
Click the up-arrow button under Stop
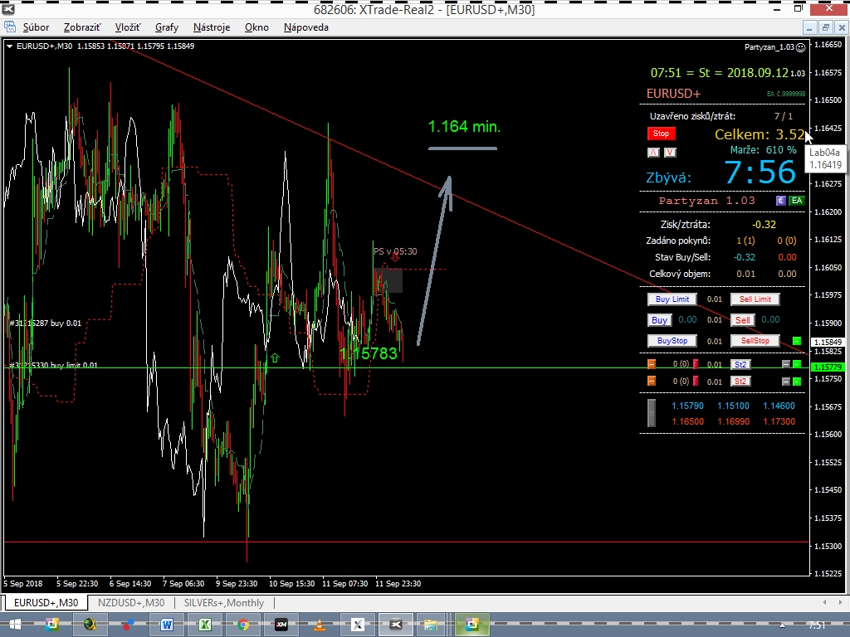(x=654, y=153)
